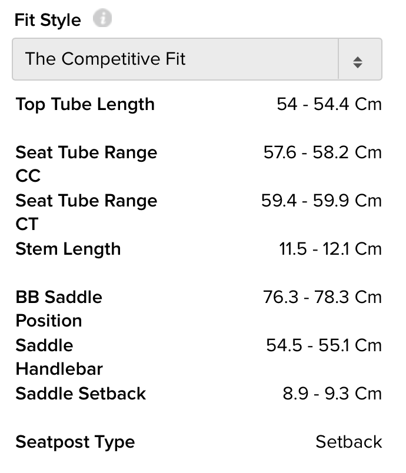Click the 76.3 - 78.3 Cm value

(x=322, y=297)
